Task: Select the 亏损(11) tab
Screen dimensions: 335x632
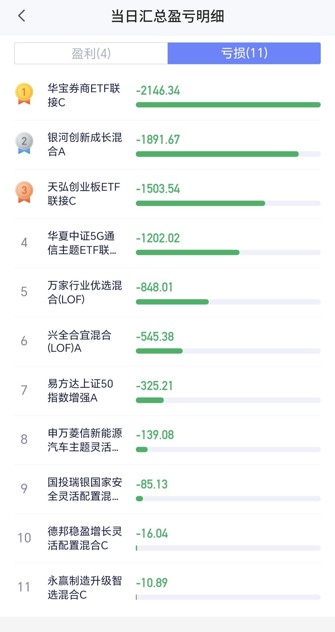Action: [x=244, y=53]
